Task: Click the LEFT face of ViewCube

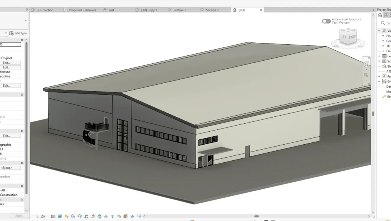Action: (344, 37)
